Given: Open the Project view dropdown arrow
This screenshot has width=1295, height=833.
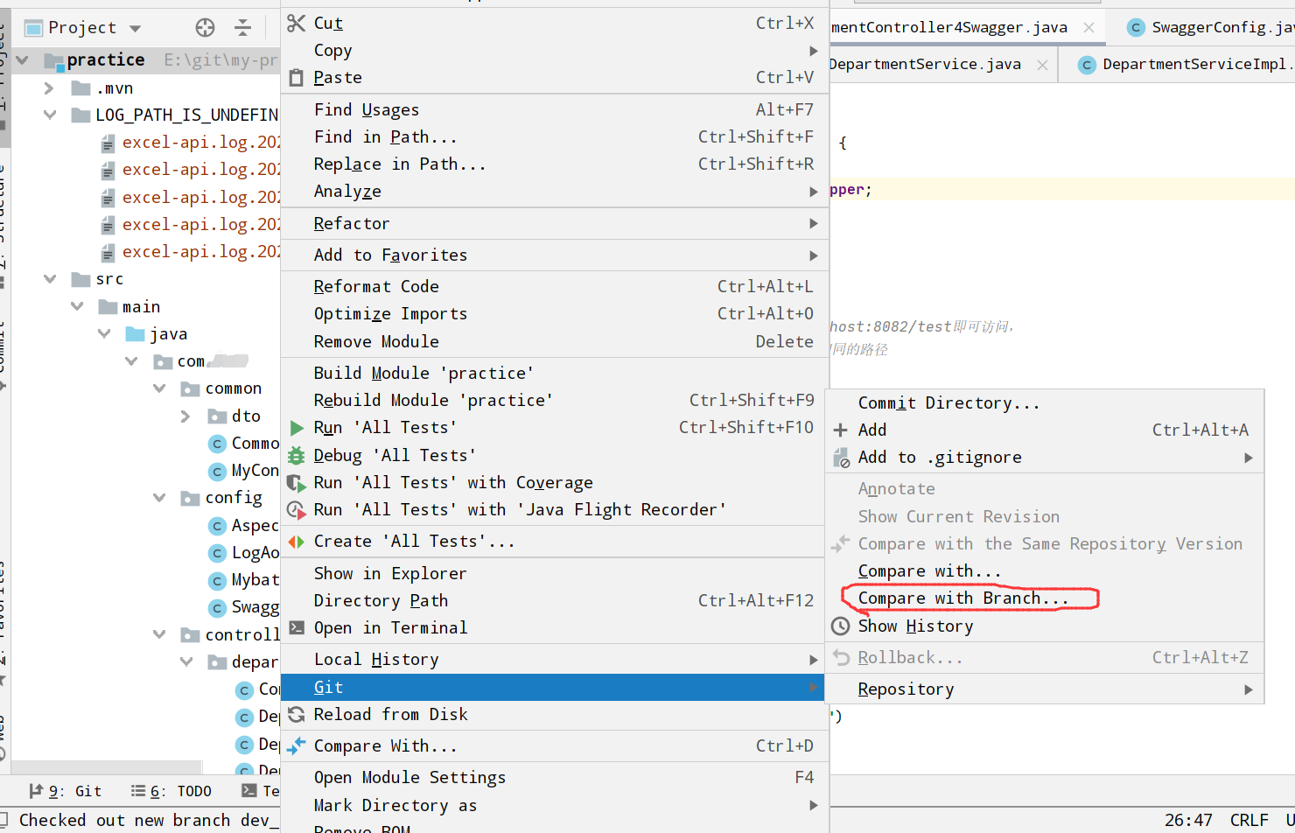Looking at the screenshot, I should (135, 28).
